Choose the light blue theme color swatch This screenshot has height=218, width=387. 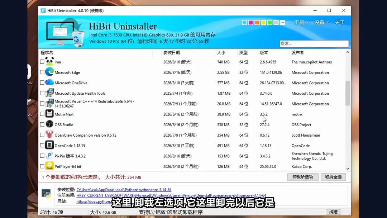click(244, 23)
